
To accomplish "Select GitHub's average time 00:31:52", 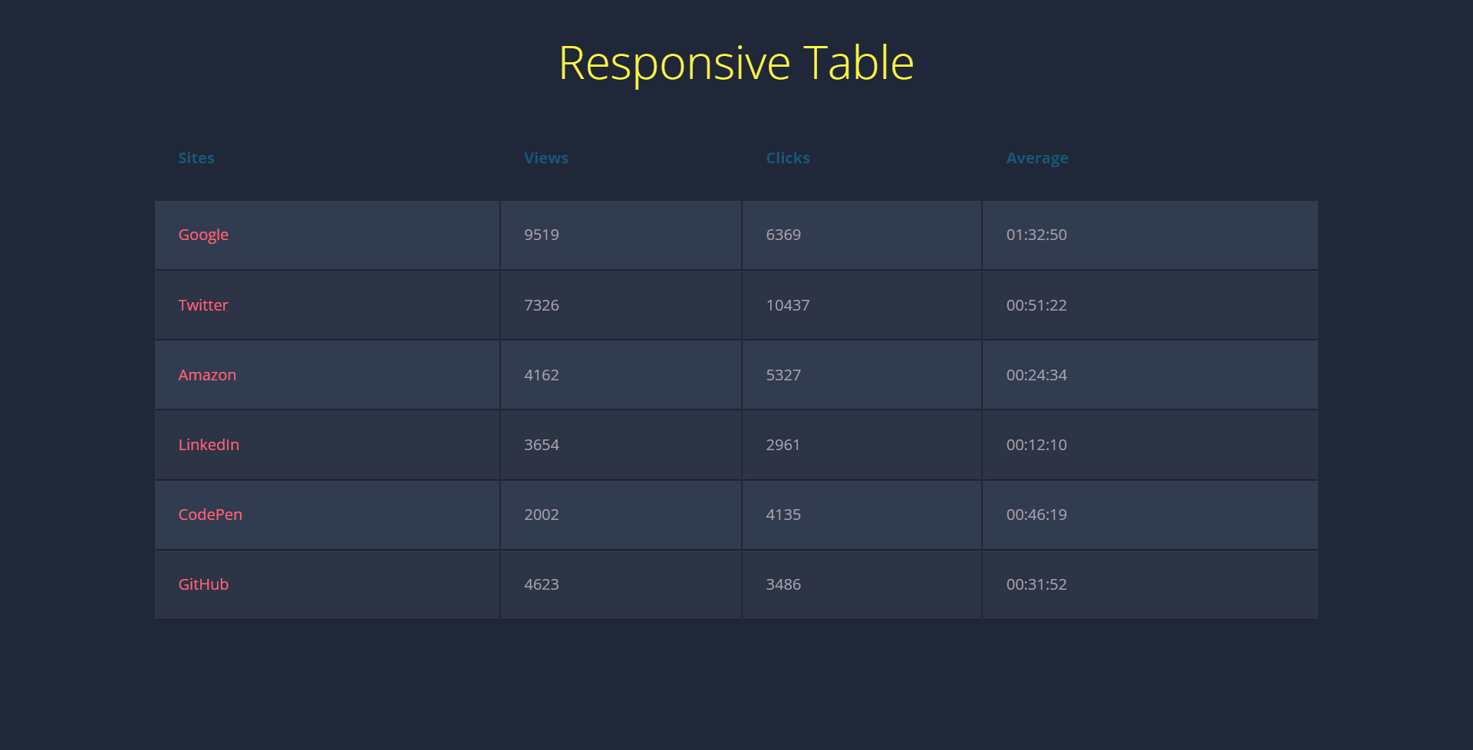I will (1036, 584).
